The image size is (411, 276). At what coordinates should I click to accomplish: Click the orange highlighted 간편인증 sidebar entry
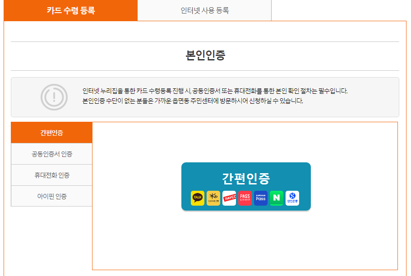pyautogui.click(x=51, y=133)
